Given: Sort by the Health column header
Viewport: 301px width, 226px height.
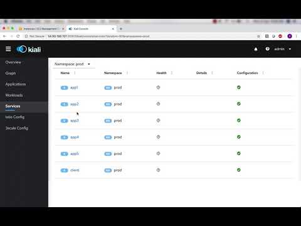Looking at the screenshot, I should coord(161,73).
